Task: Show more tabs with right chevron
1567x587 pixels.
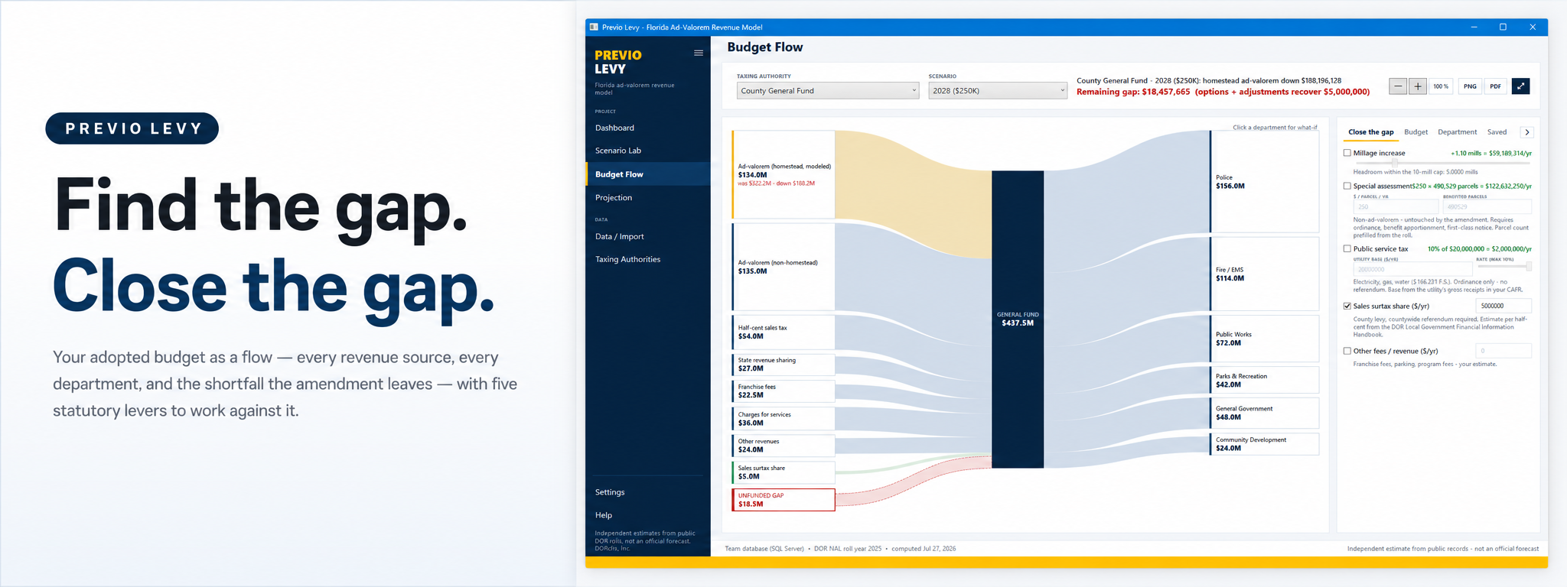Action: pyautogui.click(x=1527, y=132)
